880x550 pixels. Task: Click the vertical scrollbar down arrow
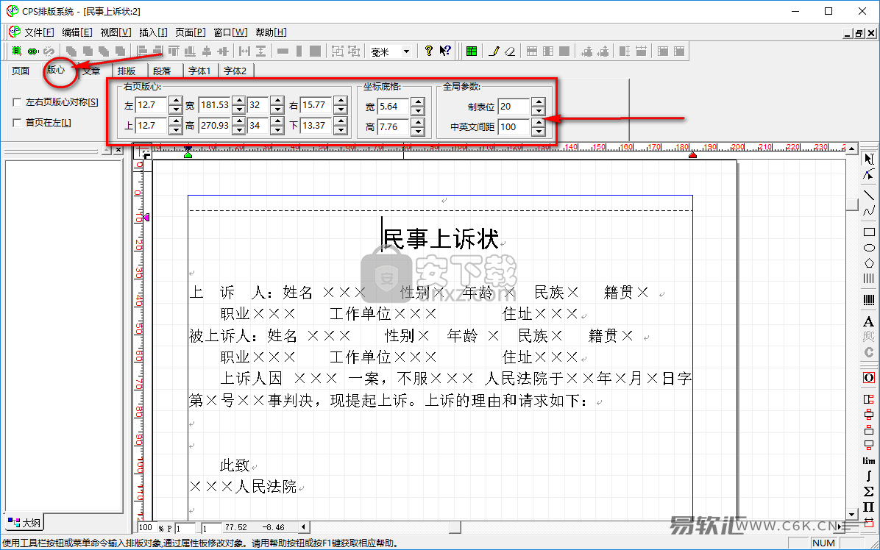pos(852,513)
